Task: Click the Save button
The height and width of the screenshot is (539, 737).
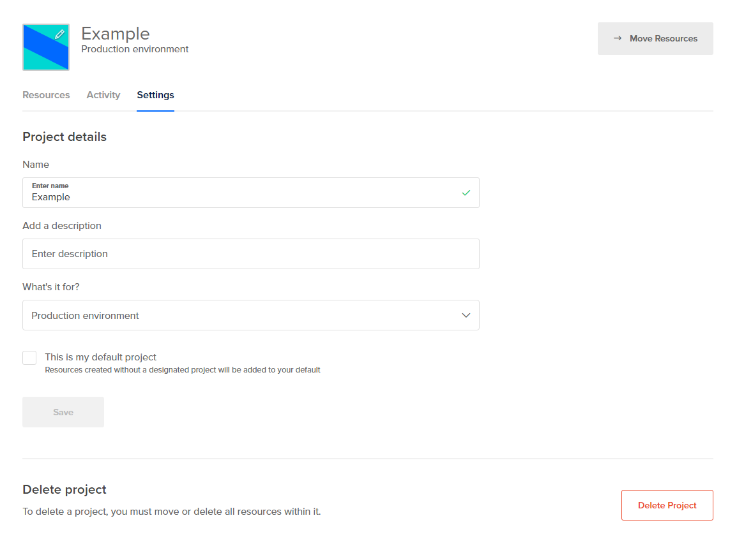Action: tap(63, 412)
